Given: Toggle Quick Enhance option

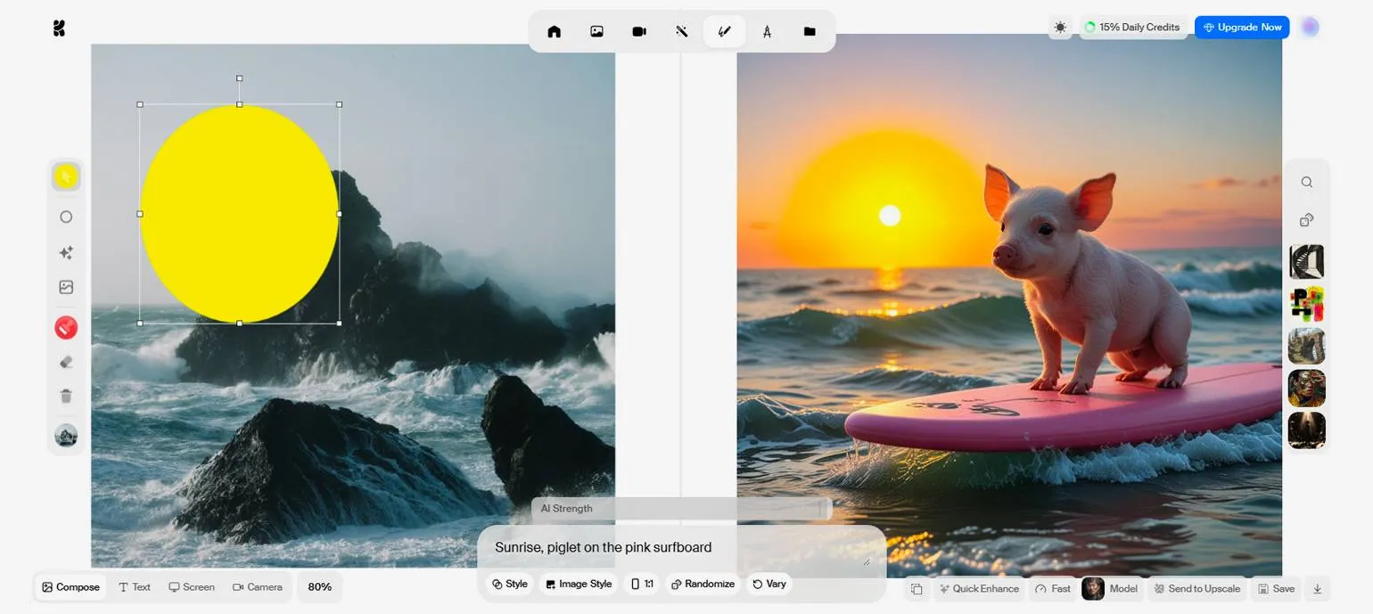Looking at the screenshot, I should click(x=978, y=588).
